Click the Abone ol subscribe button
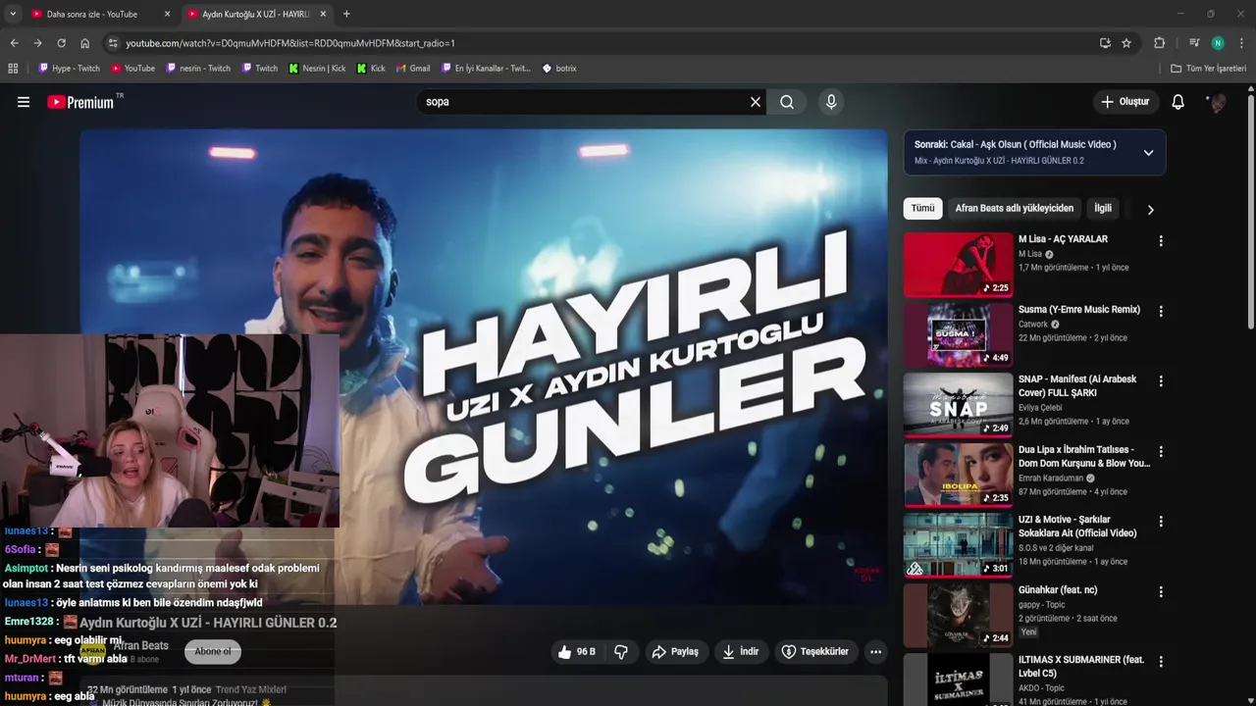Image resolution: width=1256 pixels, height=706 pixels. click(x=213, y=652)
